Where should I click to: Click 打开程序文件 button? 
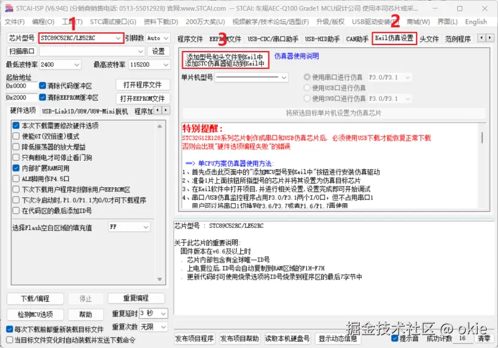(x=143, y=85)
